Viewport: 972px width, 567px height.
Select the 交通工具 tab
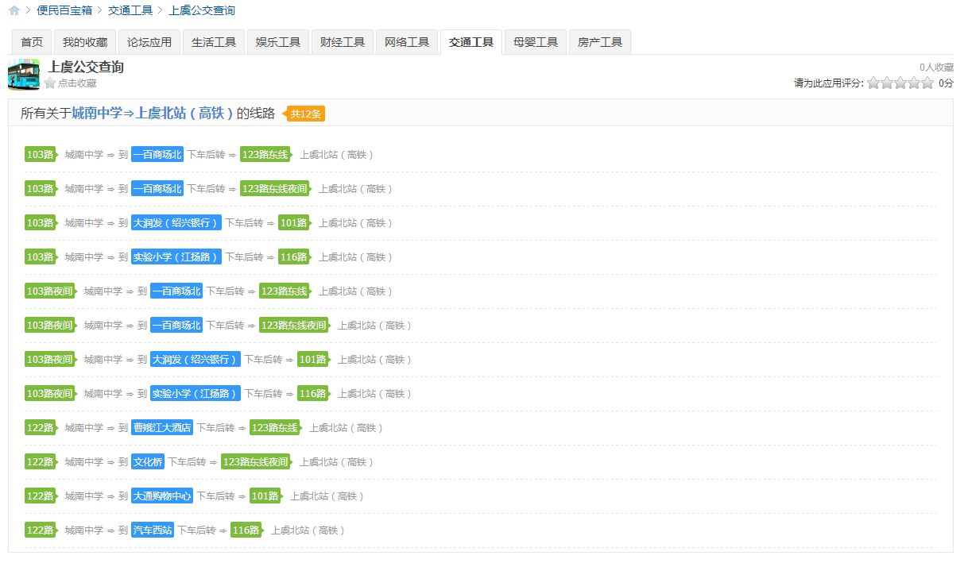(x=471, y=42)
